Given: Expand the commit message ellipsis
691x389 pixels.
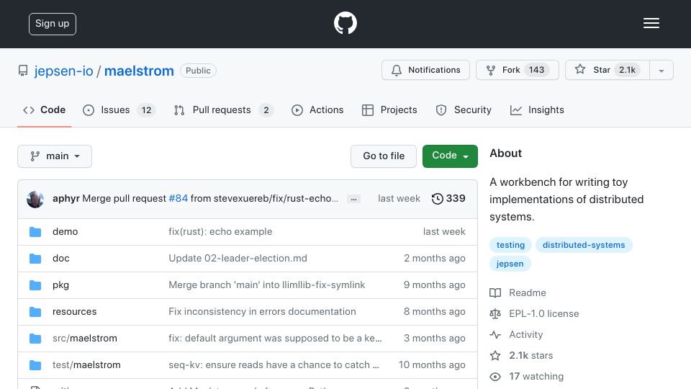Looking at the screenshot, I should click(353, 199).
